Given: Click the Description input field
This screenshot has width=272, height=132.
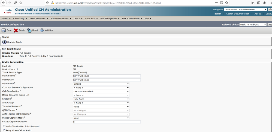Looking at the screenshot, I should [107, 80].
